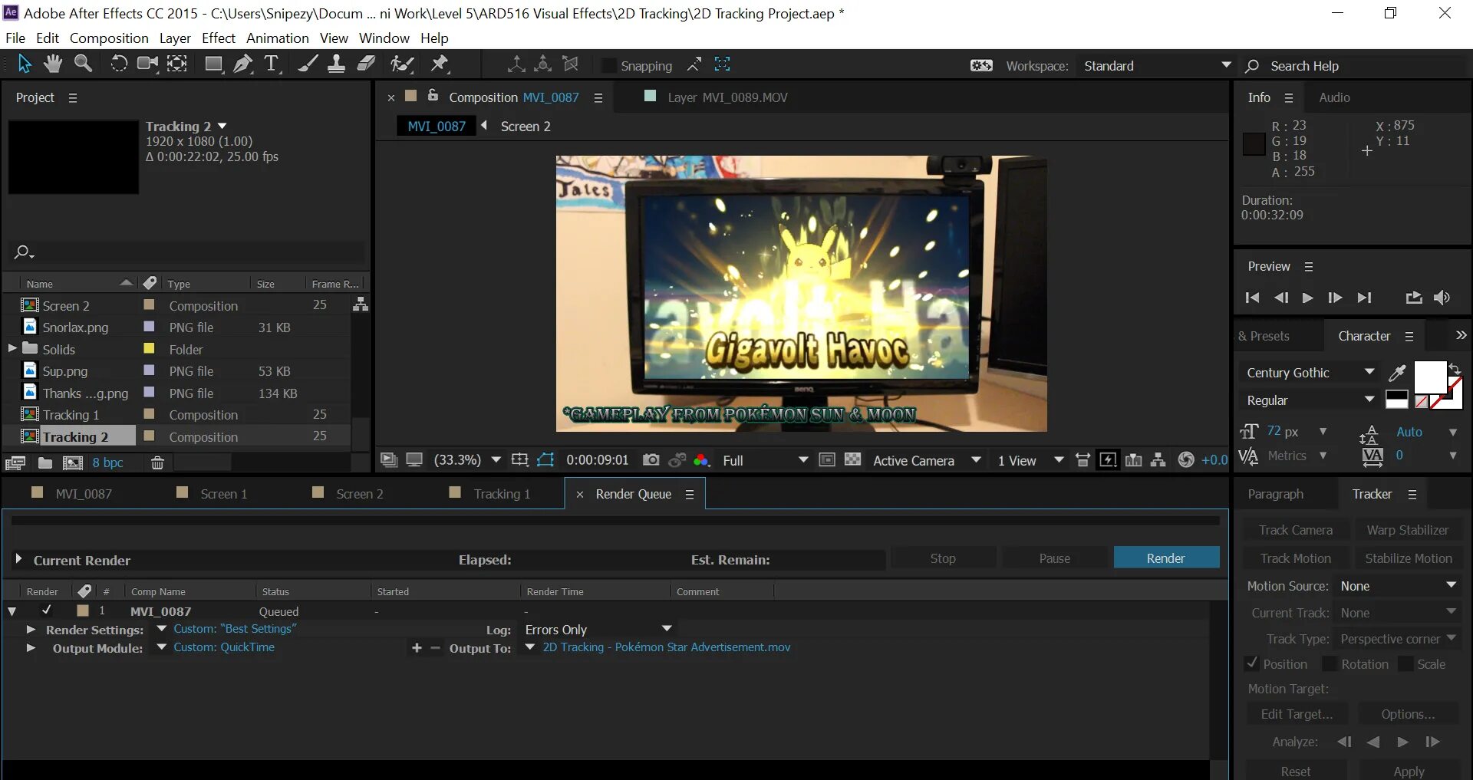Select the Selection (arrow) tool
The height and width of the screenshot is (780, 1473).
[25, 64]
